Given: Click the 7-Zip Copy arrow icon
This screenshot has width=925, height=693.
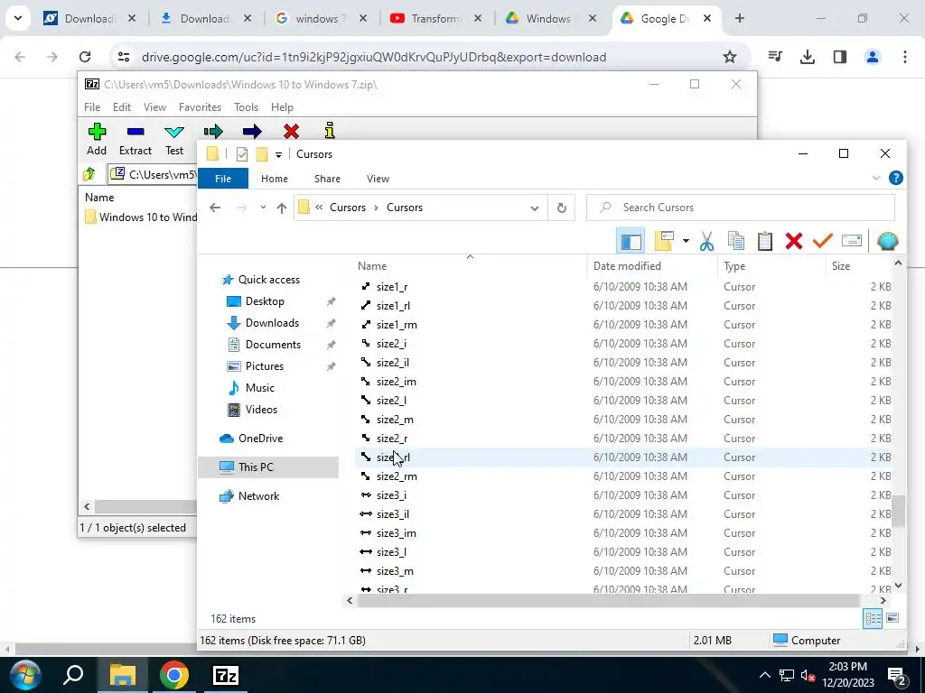Looking at the screenshot, I should (x=213, y=131).
